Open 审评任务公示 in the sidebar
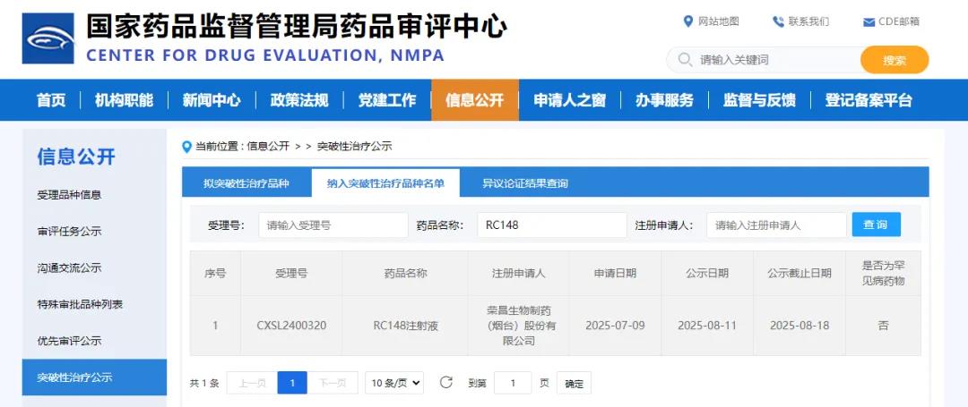This screenshot has height=407, width=968. coord(69,232)
